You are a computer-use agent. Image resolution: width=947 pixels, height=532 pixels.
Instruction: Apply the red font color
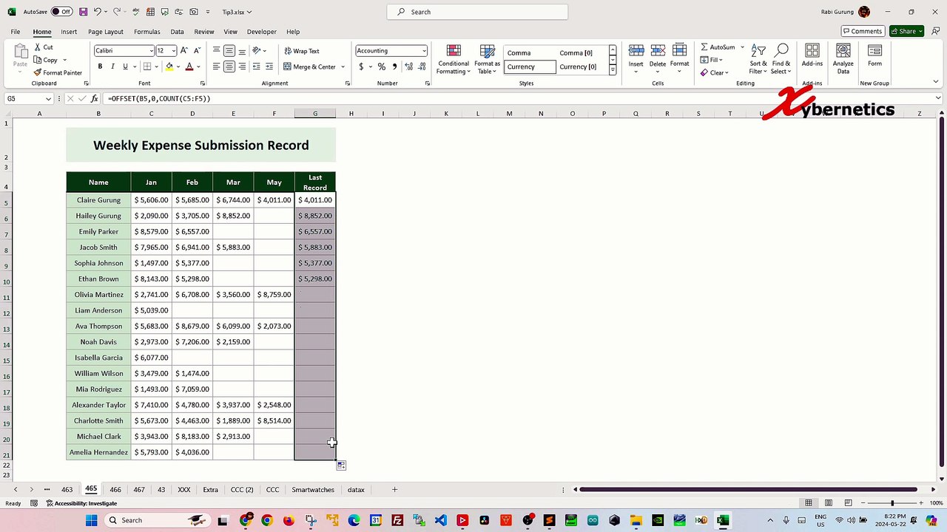click(189, 66)
